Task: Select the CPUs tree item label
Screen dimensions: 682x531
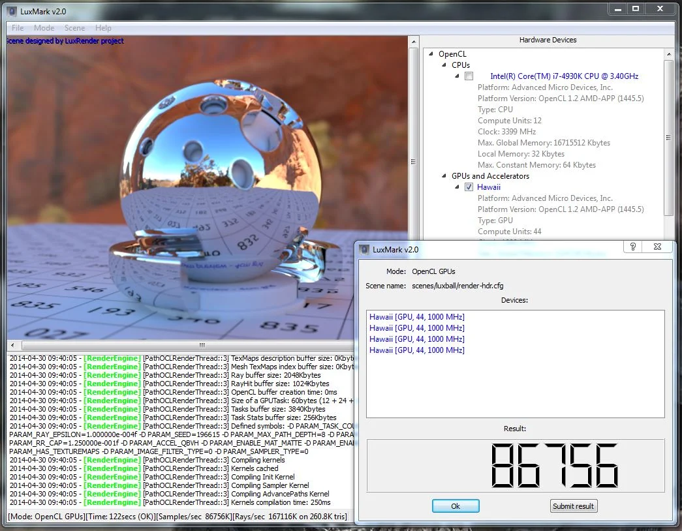Action: (x=461, y=65)
